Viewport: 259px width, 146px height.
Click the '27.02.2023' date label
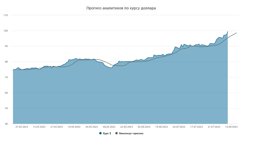tap(22, 127)
